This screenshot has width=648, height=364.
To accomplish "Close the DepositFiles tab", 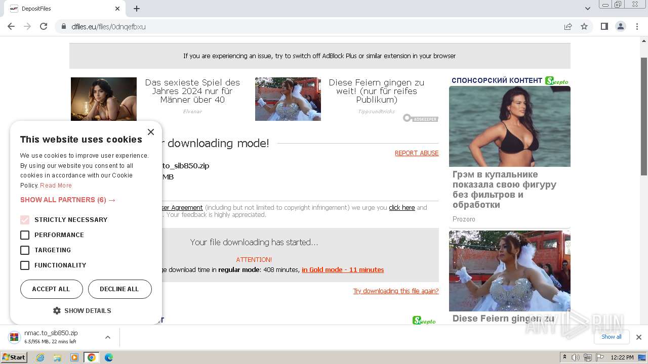I will coord(117,9).
